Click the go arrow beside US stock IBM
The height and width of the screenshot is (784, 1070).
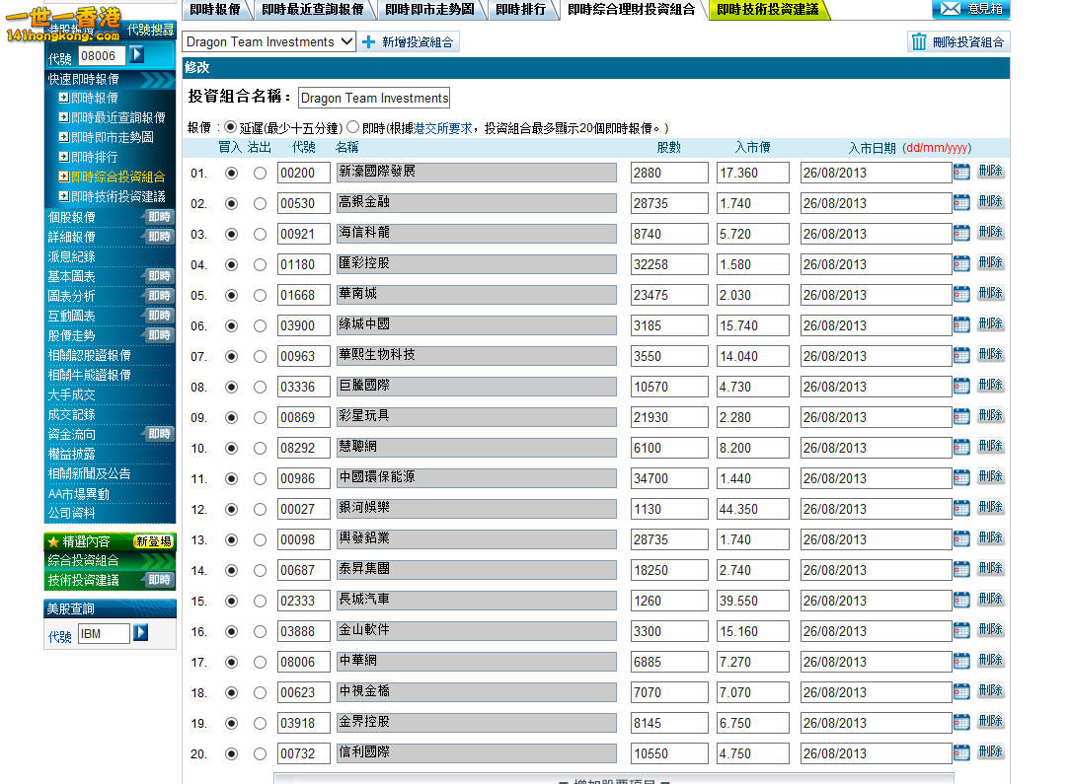coord(140,633)
